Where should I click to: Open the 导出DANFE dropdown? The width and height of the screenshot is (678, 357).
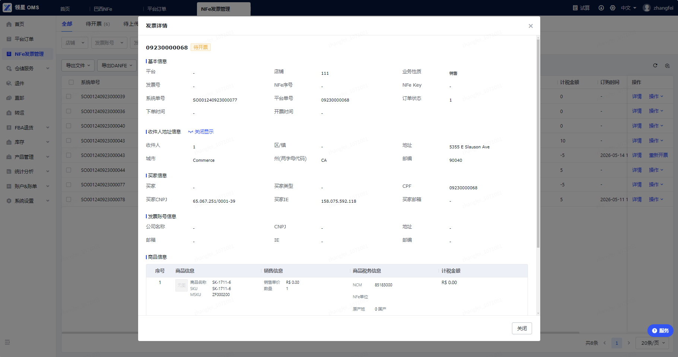point(117,65)
